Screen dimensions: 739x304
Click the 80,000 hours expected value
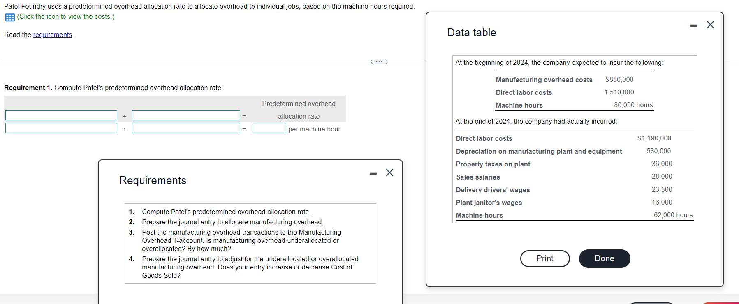[633, 105]
